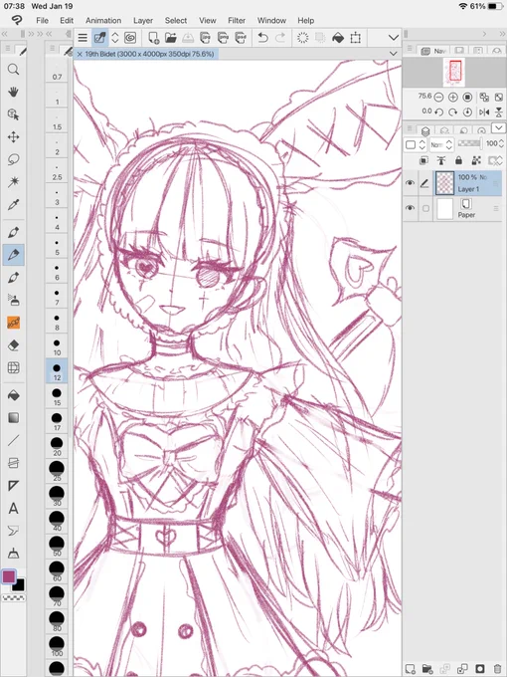Adjust the layer opacity 100 stepper
Image resolution: width=507 pixels, height=677 pixels.
(x=501, y=143)
